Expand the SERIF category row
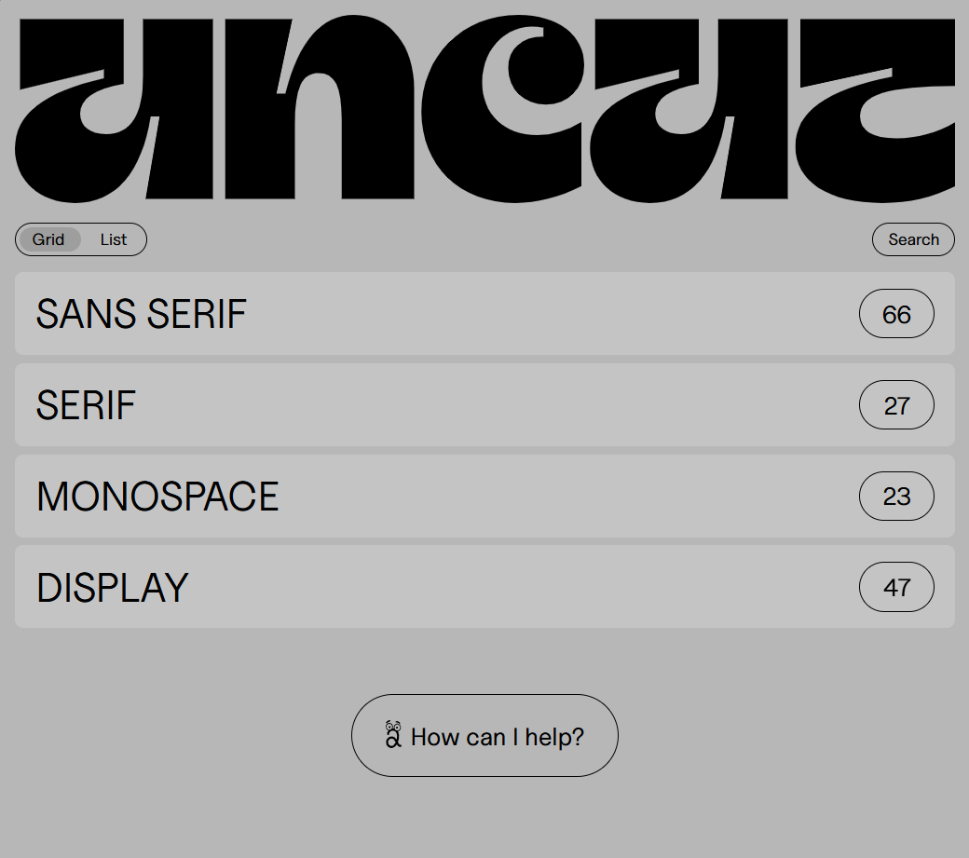Image resolution: width=969 pixels, height=858 pixels. click(484, 405)
